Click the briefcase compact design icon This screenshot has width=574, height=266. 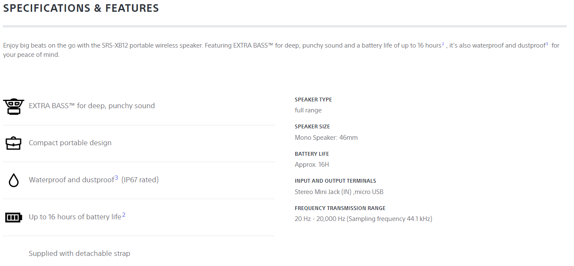tap(13, 143)
